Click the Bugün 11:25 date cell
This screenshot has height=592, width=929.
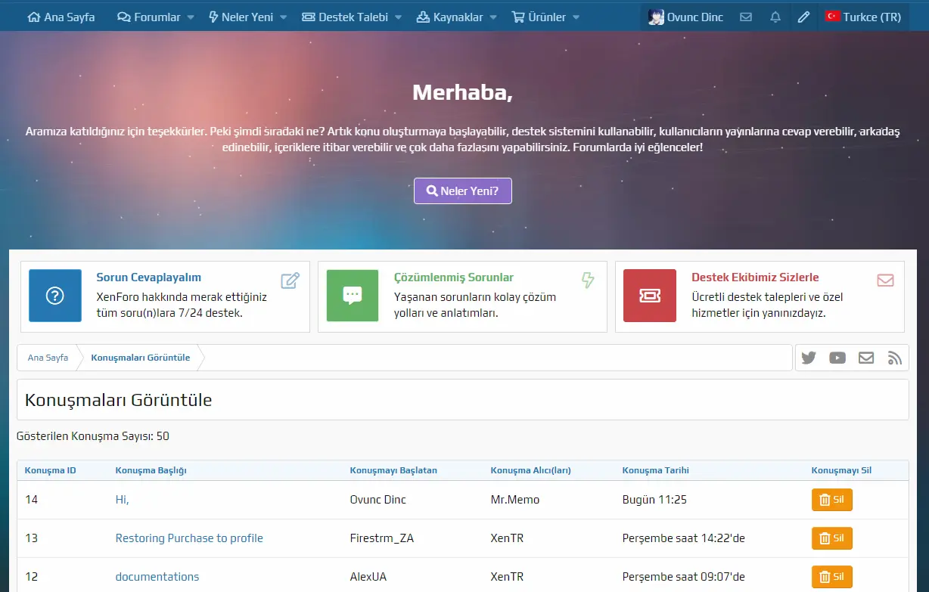pyautogui.click(x=654, y=500)
